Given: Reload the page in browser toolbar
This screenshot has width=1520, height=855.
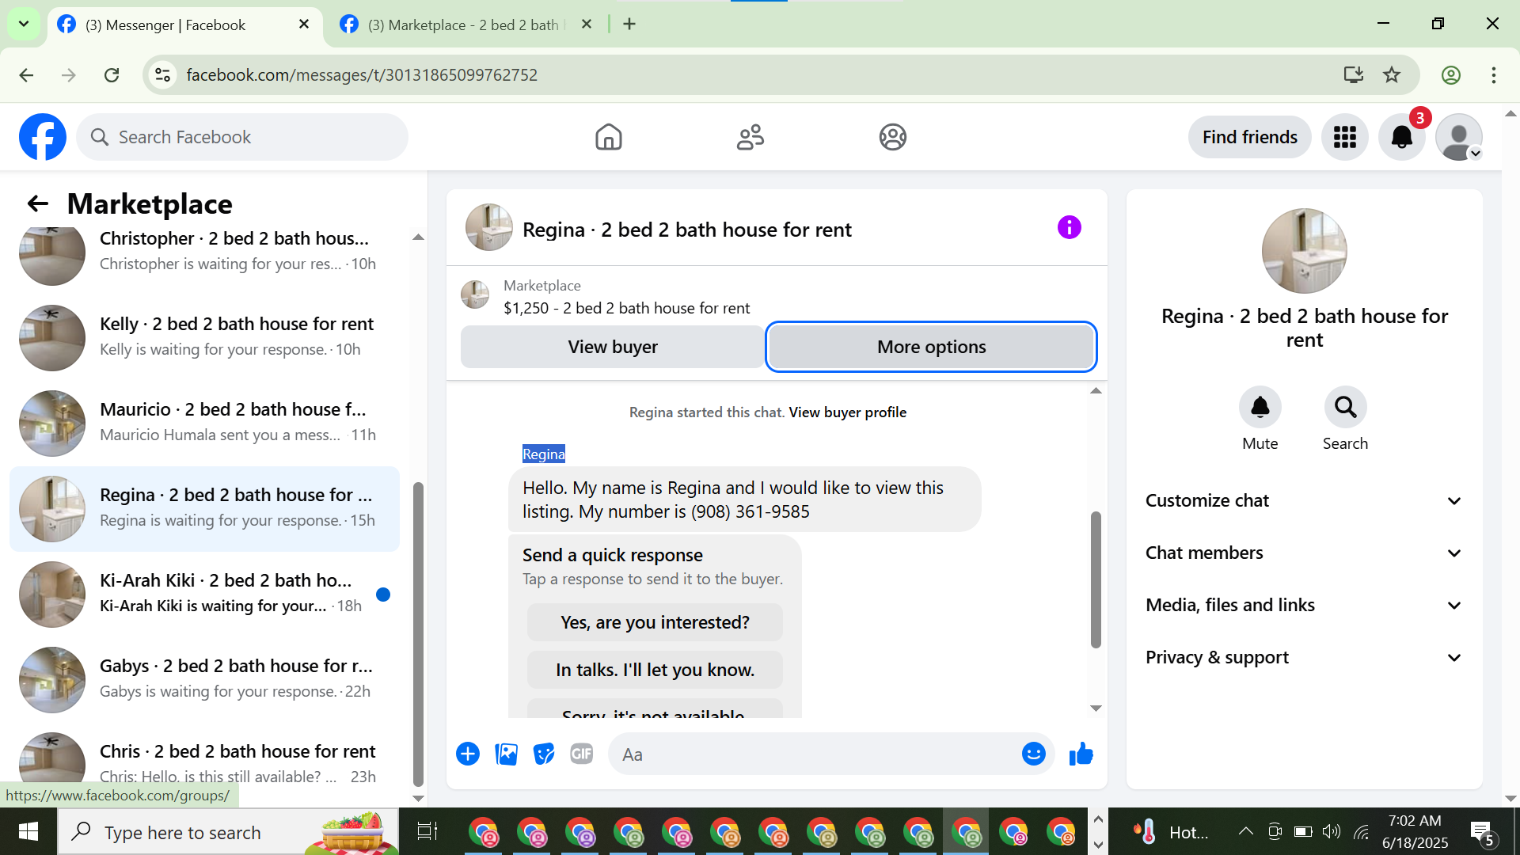Looking at the screenshot, I should click(x=112, y=75).
